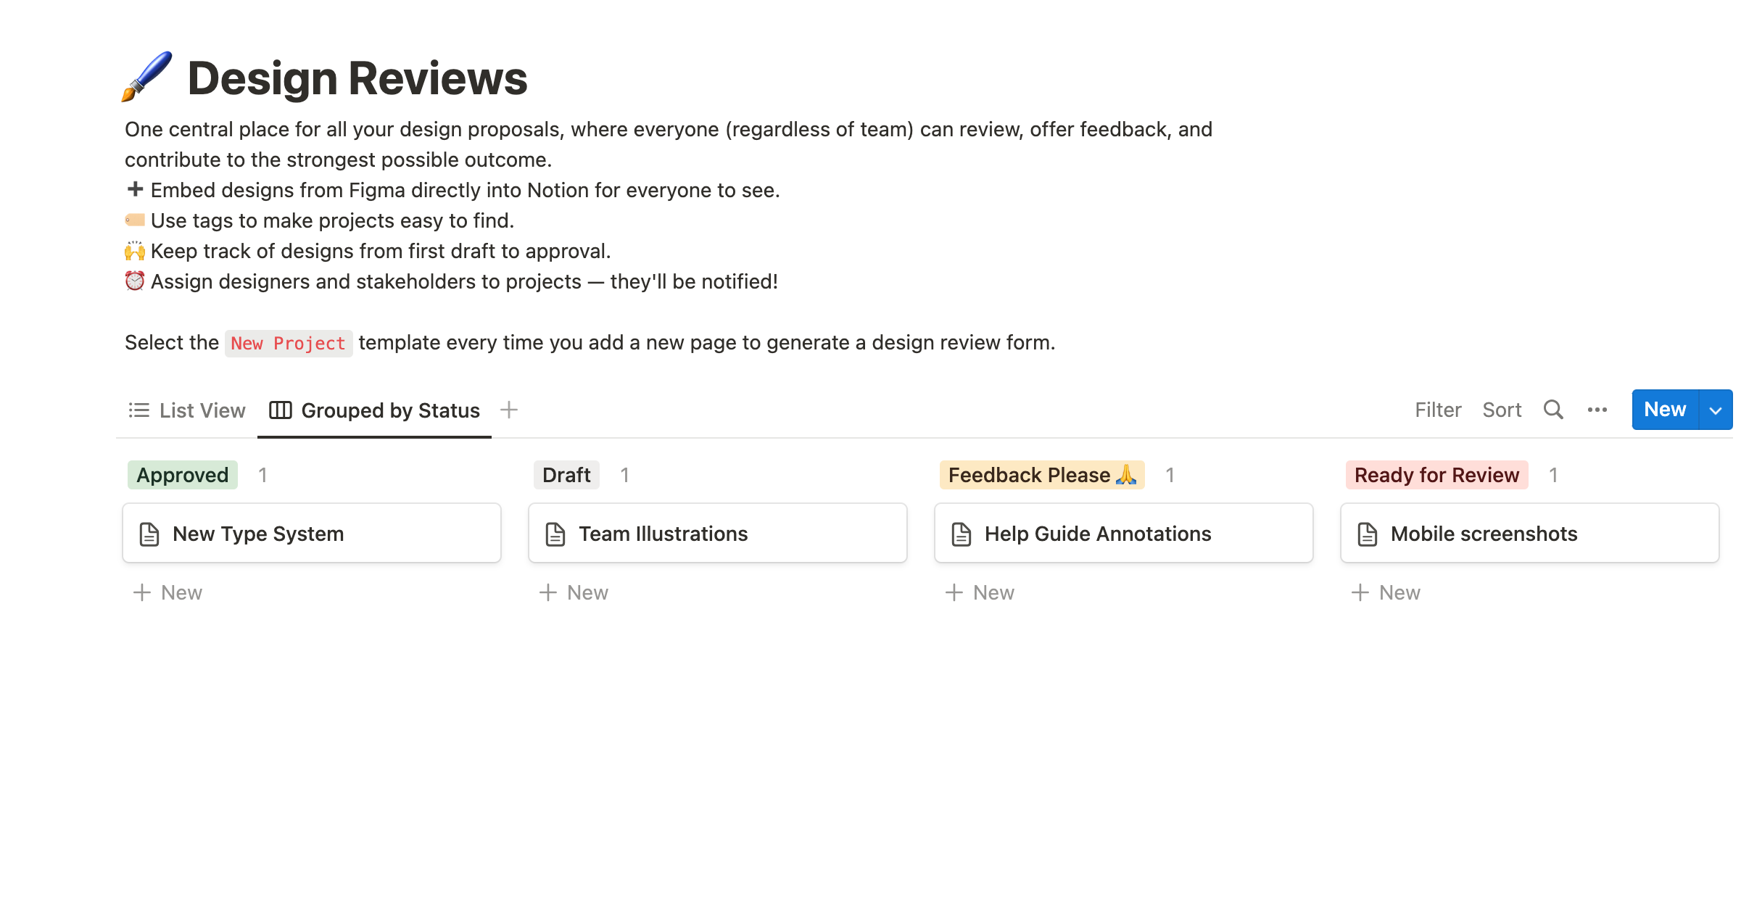This screenshot has height=915, width=1749.
Task: Open search in the database toolbar
Action: [1553, 410]
